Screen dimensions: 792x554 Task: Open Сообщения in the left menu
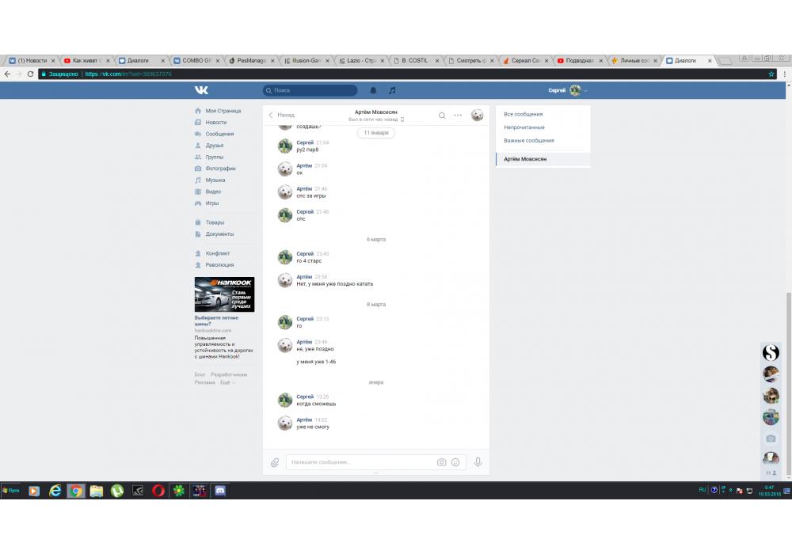pyautogui.click(x=219, y=134)
